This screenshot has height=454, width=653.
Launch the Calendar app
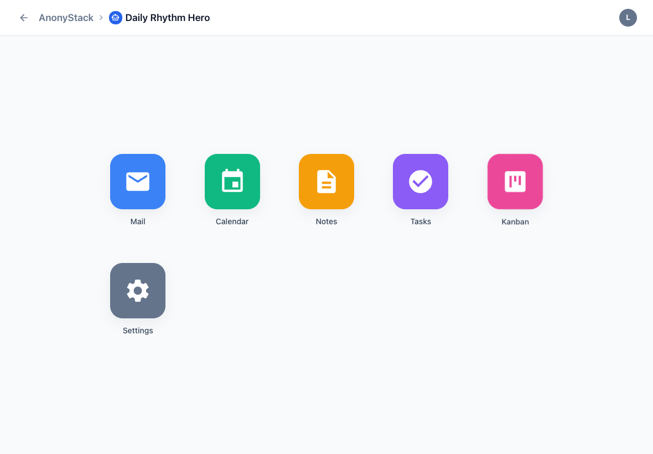(x=232, y=182)
